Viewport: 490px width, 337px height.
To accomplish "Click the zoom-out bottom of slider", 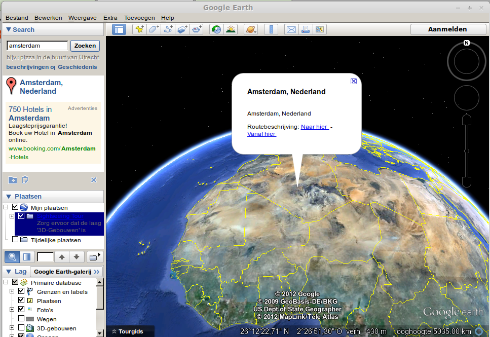I will (x=467, y=181).
